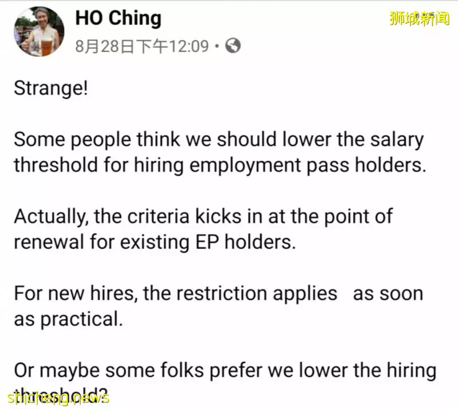Open HO Ching's profile picture

click(39, 31)
